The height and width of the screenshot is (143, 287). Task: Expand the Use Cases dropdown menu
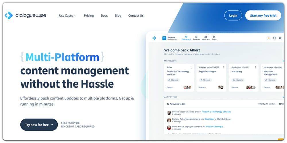tap(67, 15)
